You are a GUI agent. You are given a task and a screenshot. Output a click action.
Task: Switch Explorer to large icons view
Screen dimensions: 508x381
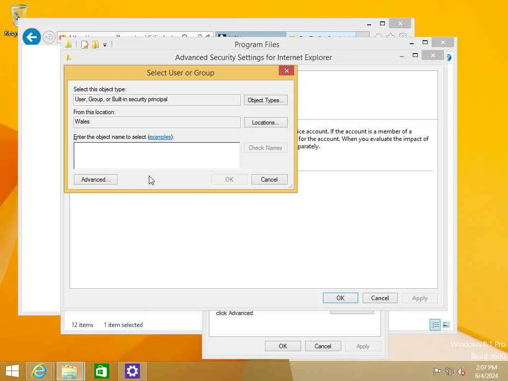446,324
